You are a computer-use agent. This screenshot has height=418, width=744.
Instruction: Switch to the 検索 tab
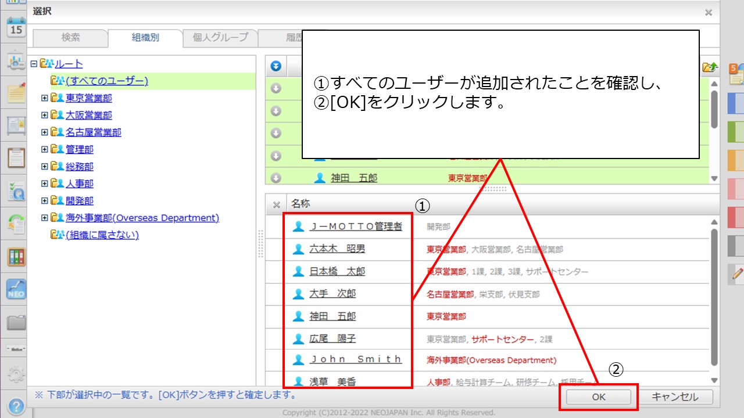(70, 38)
